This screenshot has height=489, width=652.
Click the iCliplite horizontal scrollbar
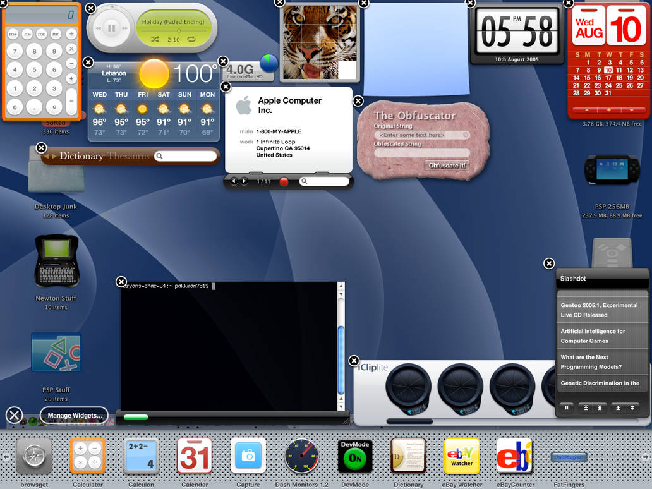pos(409,421)
